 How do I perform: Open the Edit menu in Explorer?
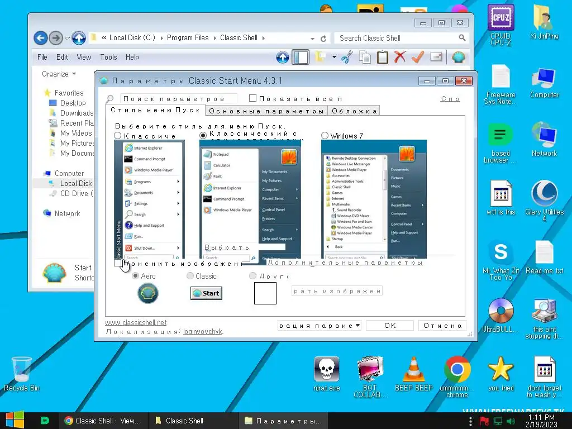(62, 58)
